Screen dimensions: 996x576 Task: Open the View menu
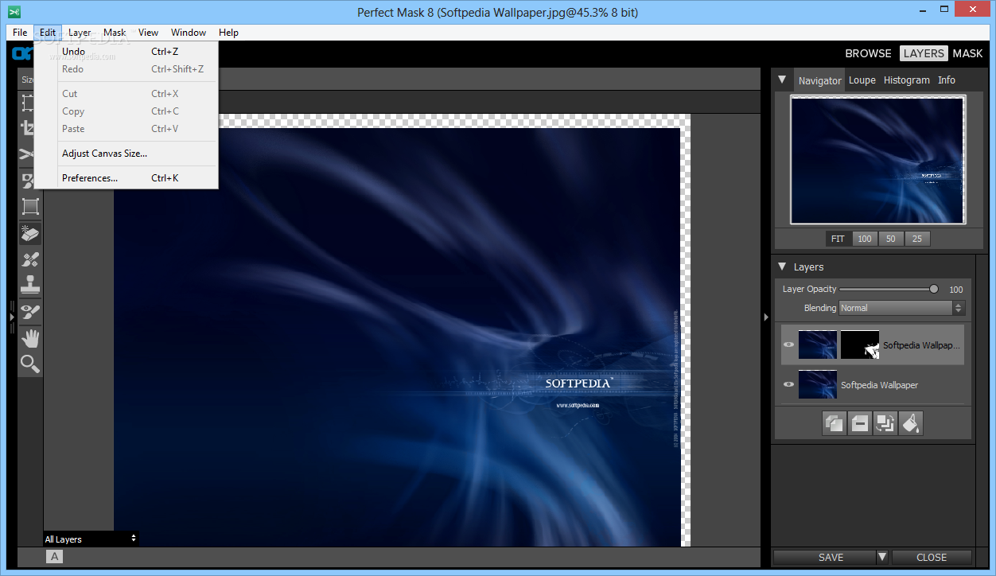[148, 33]
